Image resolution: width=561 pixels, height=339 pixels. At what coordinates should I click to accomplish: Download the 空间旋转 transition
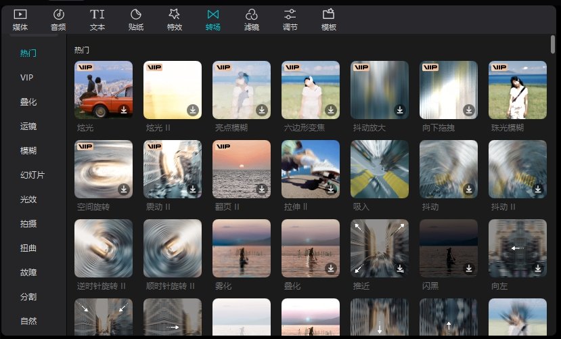pyautogui.click(x=124, y=189)
